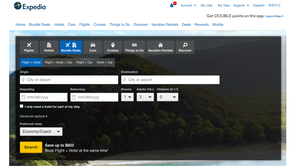Select the Vacation Rentals house tab
Viewport: 289px width, 167px height.
pos(160,47)
